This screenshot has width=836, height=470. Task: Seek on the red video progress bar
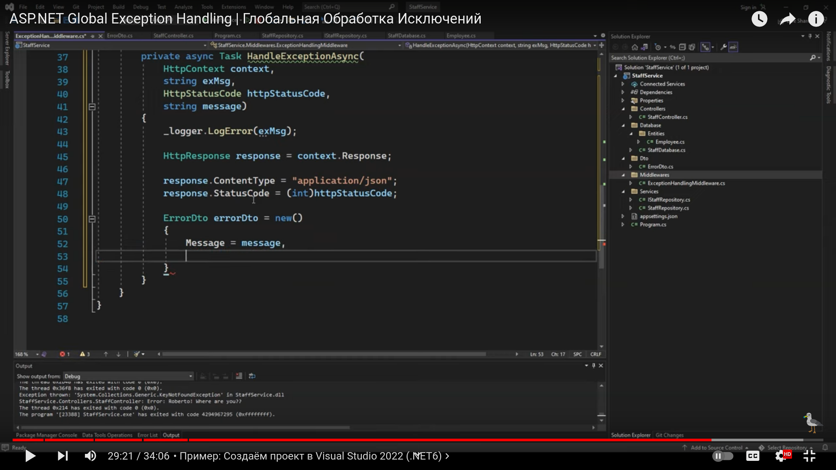pyautogui.click(x=348, y=440)
